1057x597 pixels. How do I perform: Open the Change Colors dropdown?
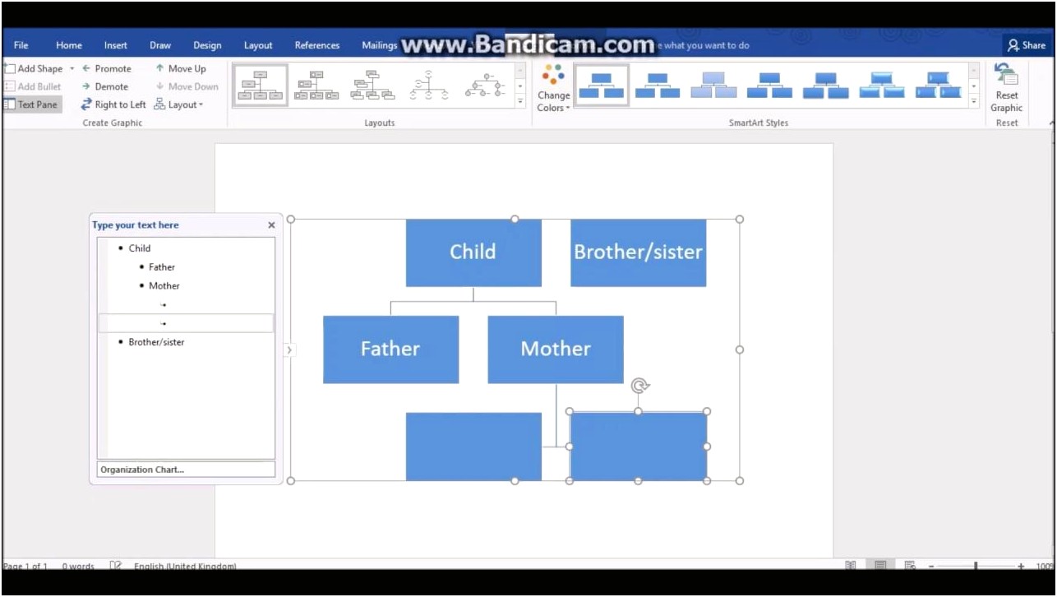[553, 89]
